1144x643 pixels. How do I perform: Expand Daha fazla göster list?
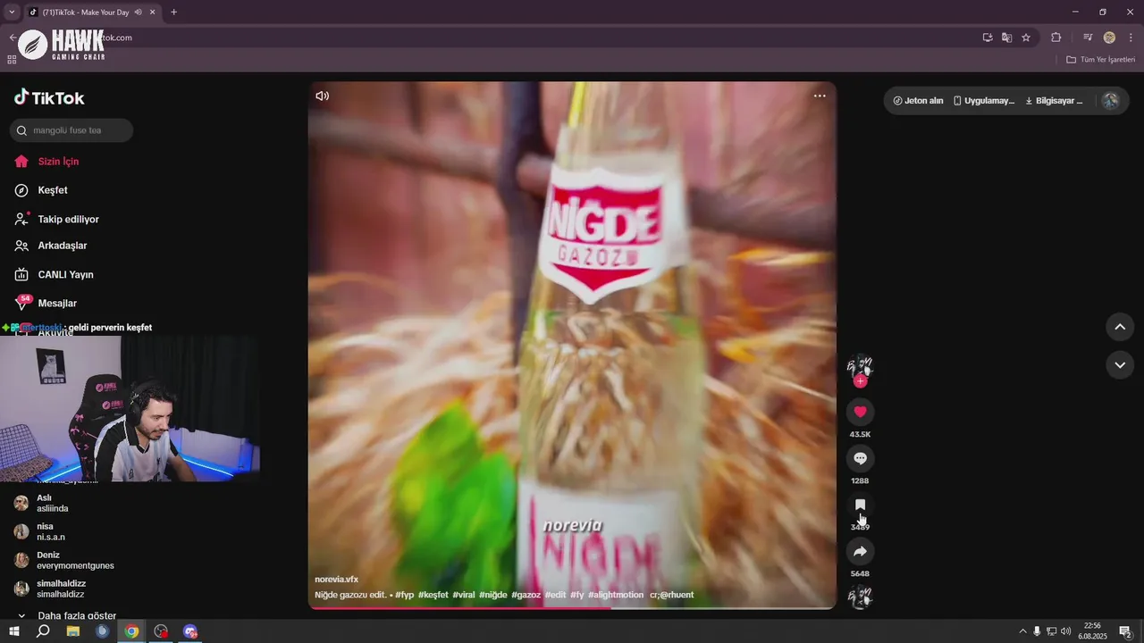68,615
